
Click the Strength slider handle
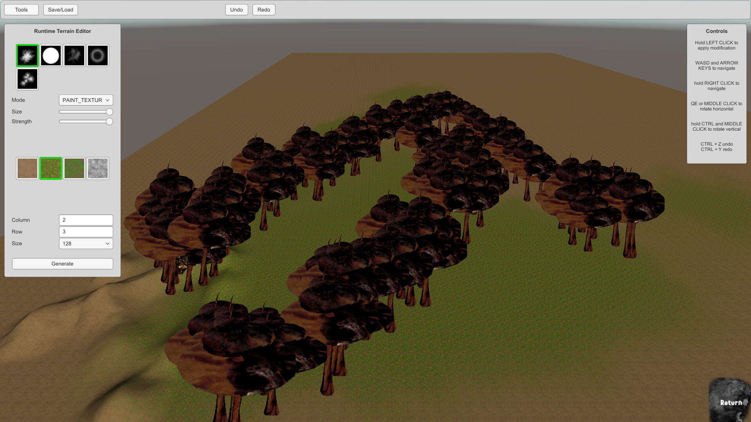109,122
